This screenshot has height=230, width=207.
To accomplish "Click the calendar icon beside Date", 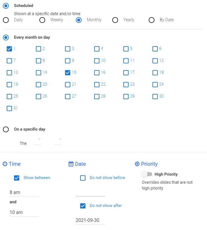I will (71, 164).
